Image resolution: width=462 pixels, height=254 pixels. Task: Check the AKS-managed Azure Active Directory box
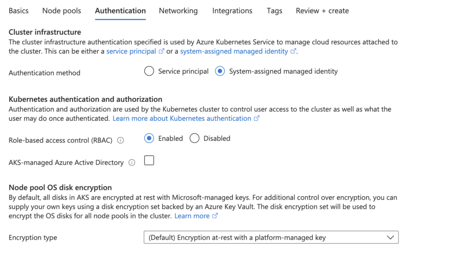149,160
